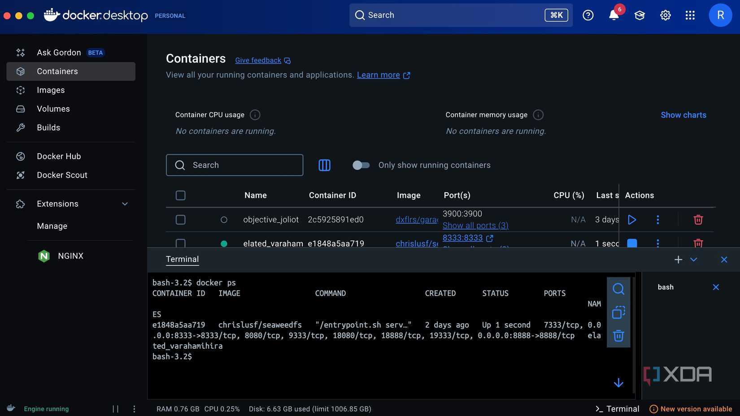Collapse the Extensions sidebar section
The height and width of the screenshot is (416, 740).
coord(125,204)
